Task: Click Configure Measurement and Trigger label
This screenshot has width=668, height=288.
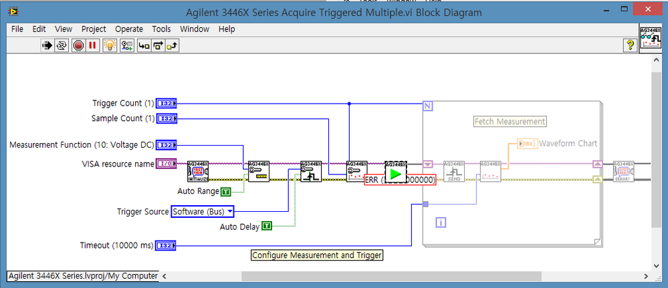Action: [317, 255]
